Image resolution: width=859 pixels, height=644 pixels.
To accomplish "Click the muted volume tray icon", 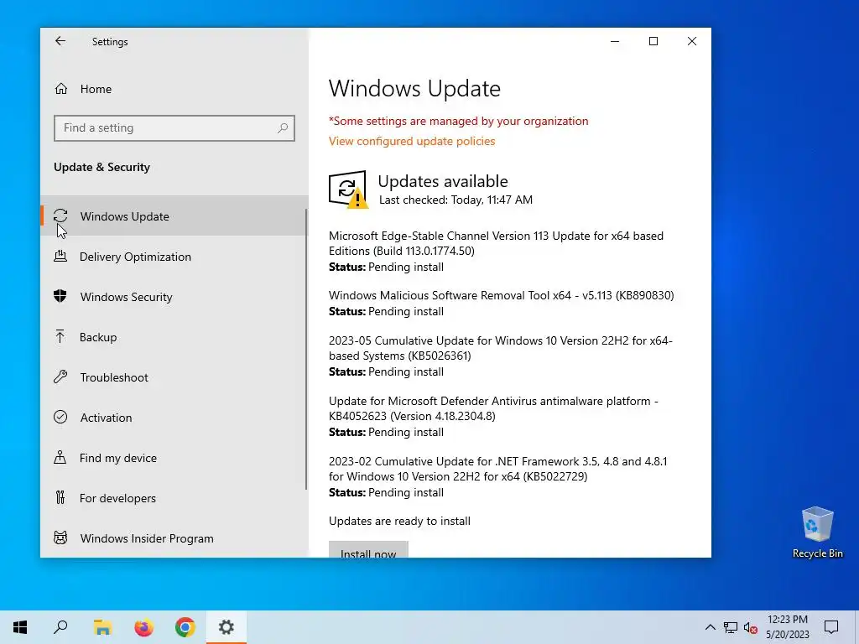I will click(751, 627).
